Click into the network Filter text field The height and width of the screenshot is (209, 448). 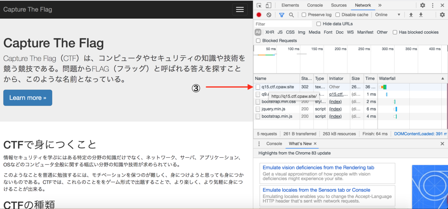283,24
